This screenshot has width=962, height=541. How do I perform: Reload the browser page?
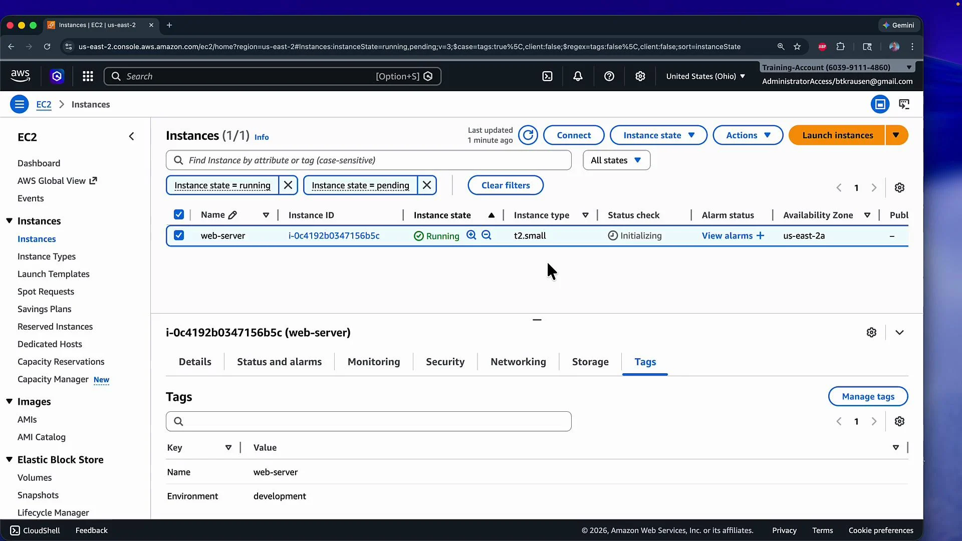[47, 47]
